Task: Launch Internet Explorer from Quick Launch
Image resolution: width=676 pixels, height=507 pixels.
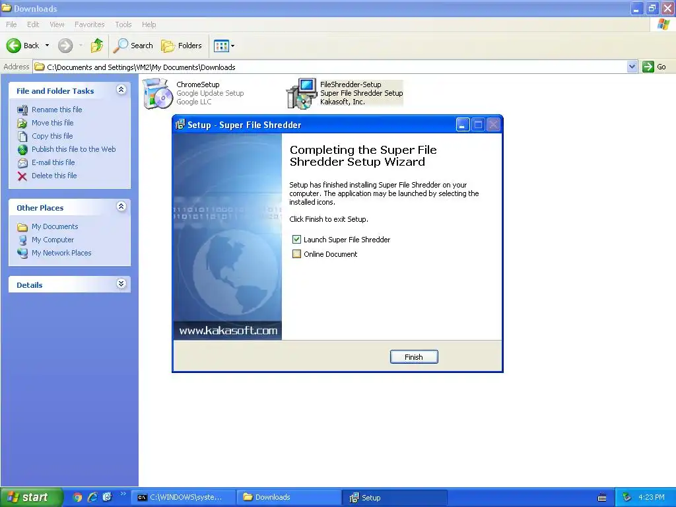Action: (x=92, y=497)
